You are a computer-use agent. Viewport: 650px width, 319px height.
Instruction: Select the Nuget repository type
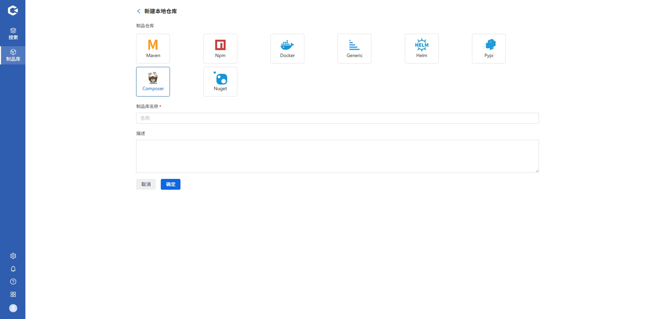tap(220, 82)
